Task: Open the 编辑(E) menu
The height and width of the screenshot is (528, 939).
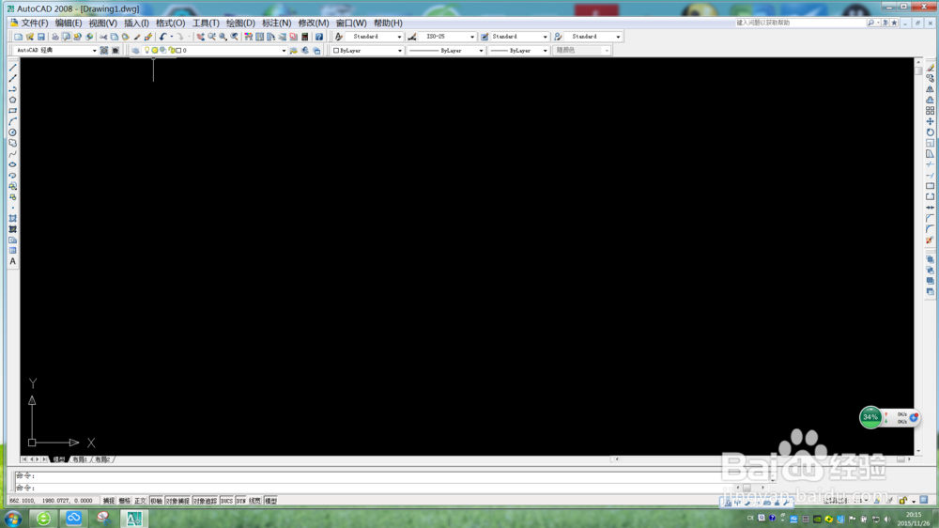Action: pyautogui.click(x=69, y=23)
